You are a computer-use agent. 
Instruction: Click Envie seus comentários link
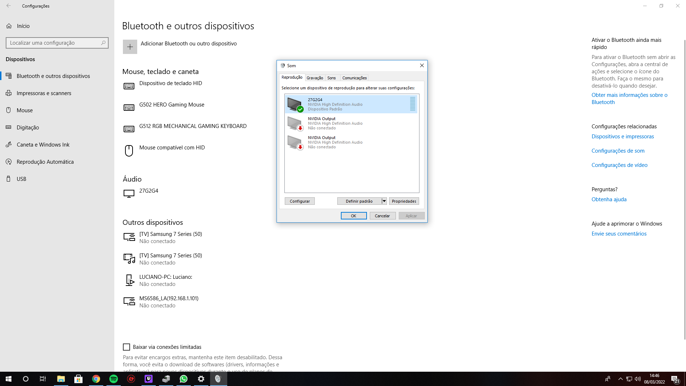tap(619, 234)
